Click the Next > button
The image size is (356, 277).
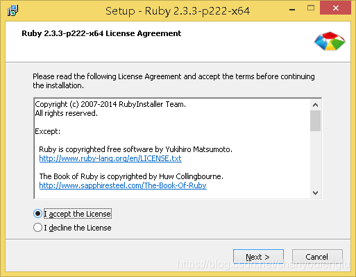258,257
